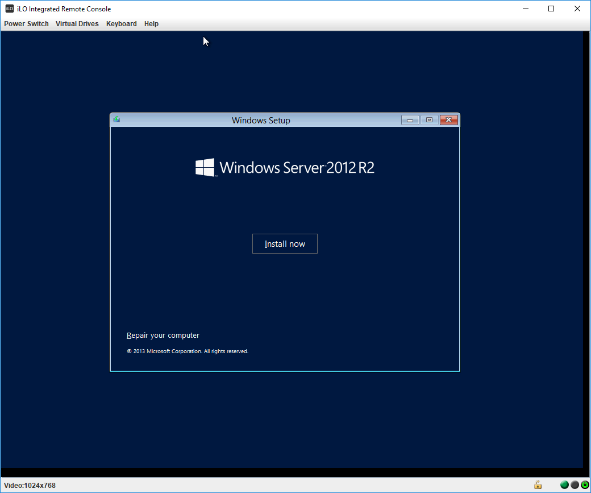Click the open padlock encryption icon
The height and width of the screenshot is (493, 591).
coord(537,485)
